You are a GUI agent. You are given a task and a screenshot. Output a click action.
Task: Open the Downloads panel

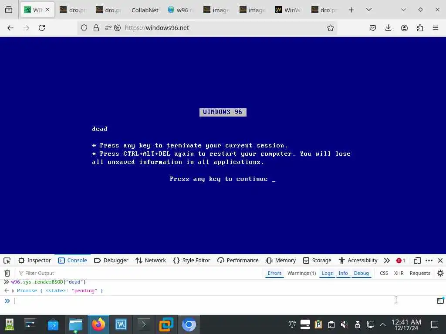tap(388, 28)
